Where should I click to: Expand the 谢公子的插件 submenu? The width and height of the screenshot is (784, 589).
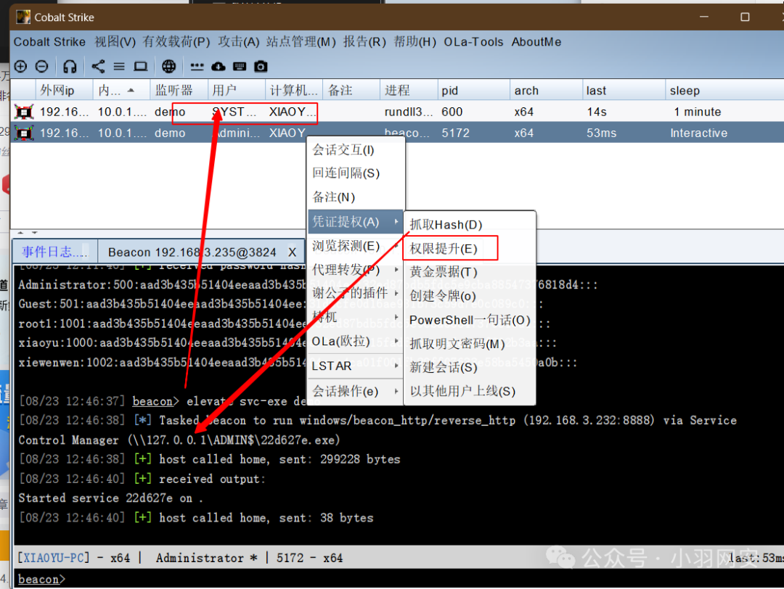(x=356, y=293)
